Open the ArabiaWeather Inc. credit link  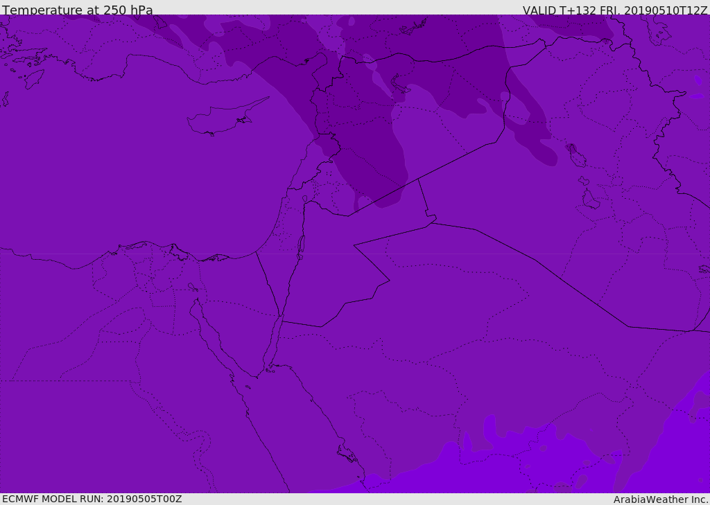coord(661,499)
